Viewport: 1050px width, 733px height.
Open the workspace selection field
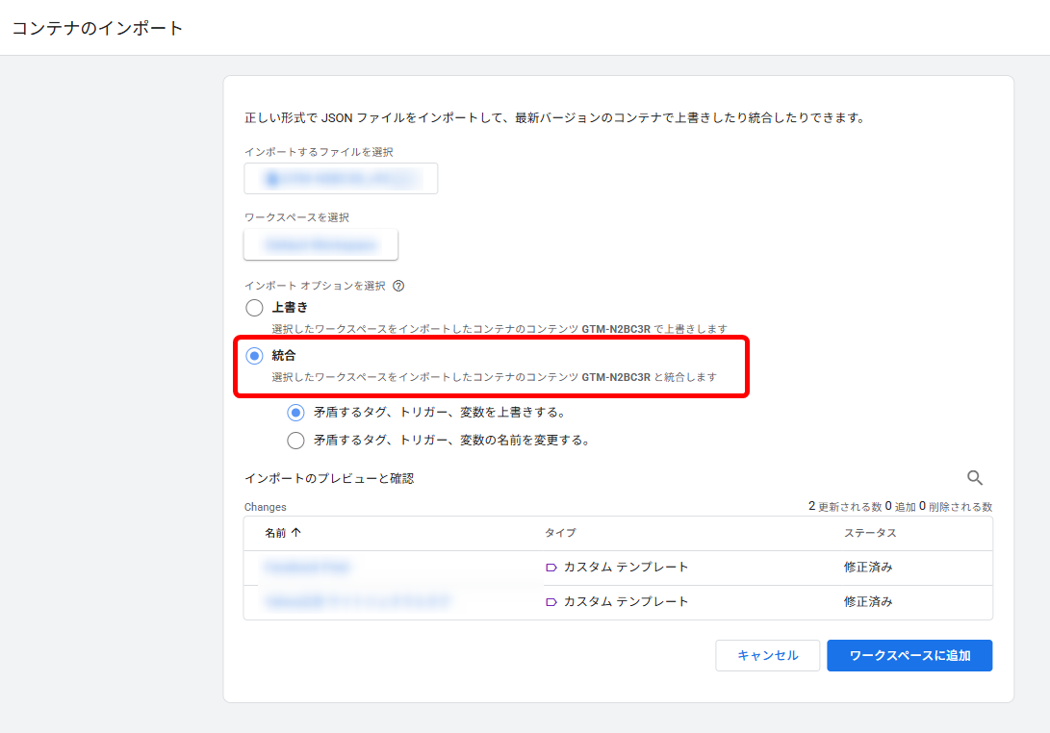click(x=320, y=244)
